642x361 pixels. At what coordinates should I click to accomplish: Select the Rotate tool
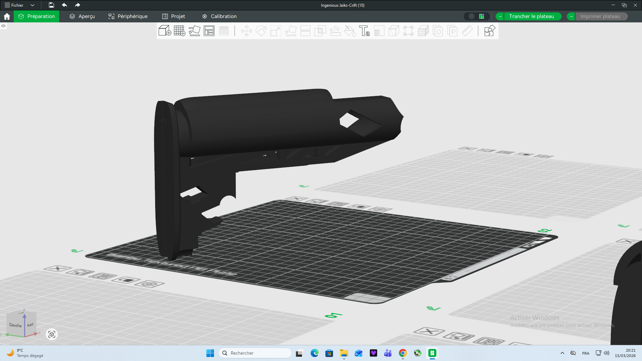click(x=261, y=31)
